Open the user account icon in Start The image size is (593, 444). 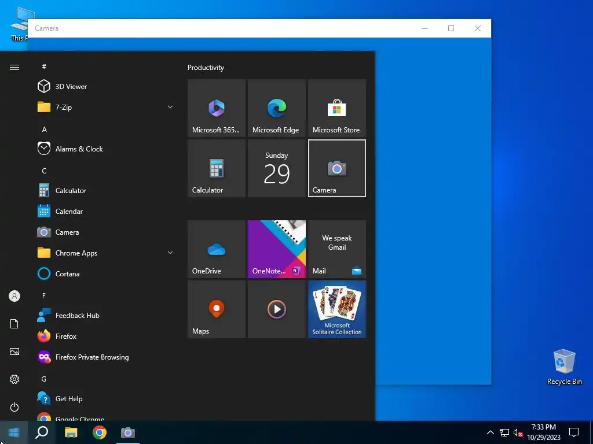coord(14,296)
